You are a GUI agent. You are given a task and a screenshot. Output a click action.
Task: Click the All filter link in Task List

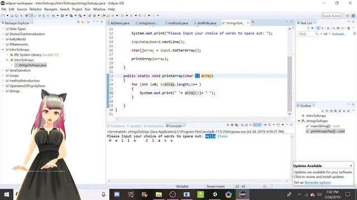(325, 34)
